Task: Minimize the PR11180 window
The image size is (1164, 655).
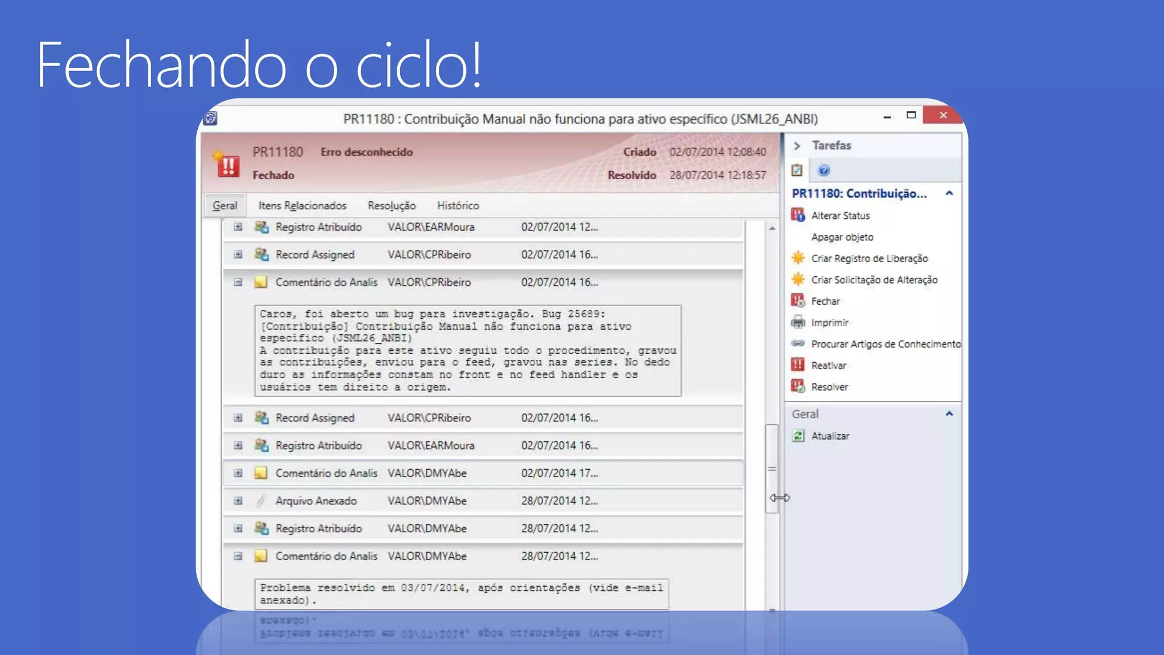Action: pyautogui.click(x=887, y=116)
